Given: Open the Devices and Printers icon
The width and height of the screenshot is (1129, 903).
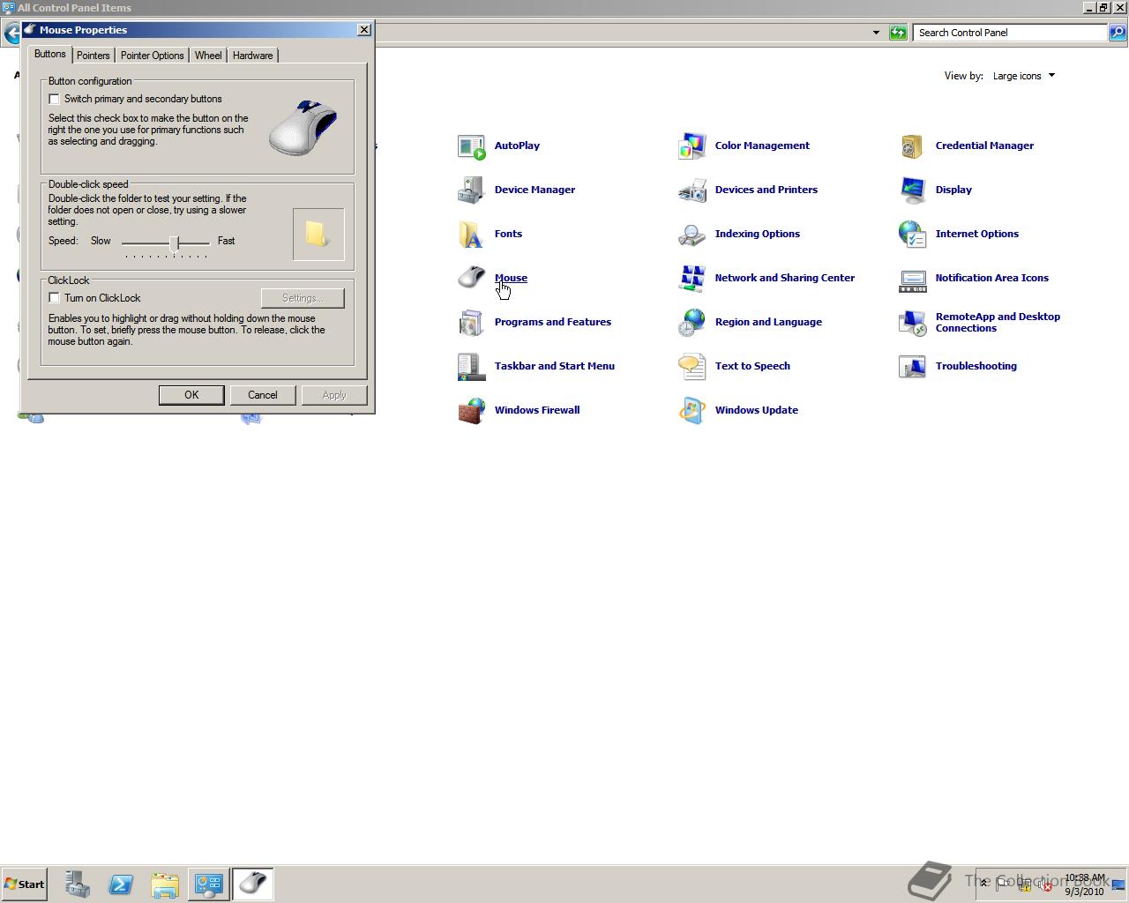Looking at the screenshot, I should [x=692, y=190].
